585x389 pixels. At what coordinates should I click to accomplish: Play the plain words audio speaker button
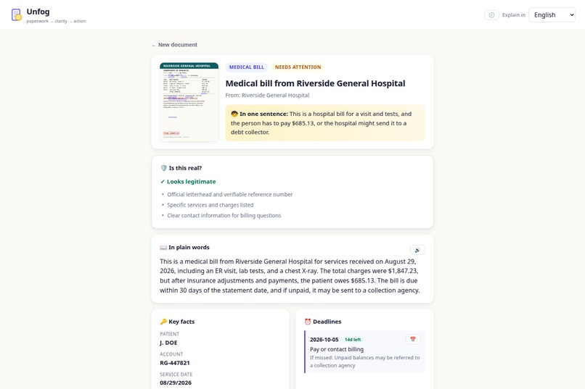pyautogui.click(x=417, y=250)
